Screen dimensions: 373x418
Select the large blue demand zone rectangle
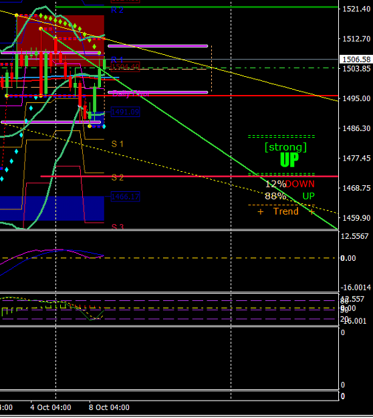pyautogui.click(x=52, y=209)
